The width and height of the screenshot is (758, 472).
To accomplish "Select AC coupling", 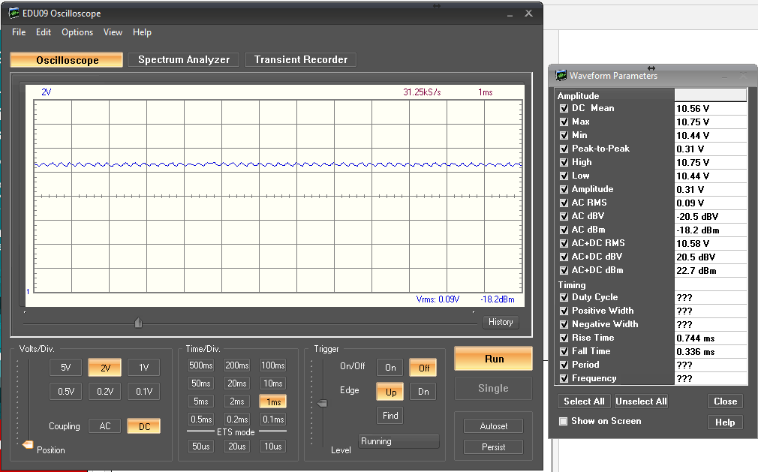I will click(105, 426).
